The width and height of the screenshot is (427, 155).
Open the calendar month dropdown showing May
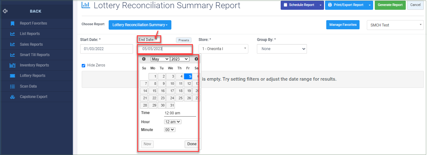click(x=160, y=59)
